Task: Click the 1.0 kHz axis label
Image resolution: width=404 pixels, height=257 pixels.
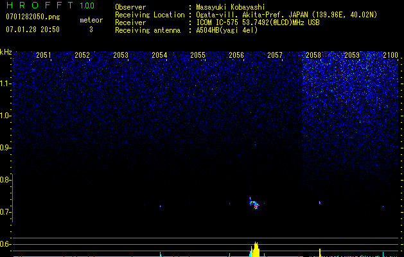Action: [5, 116]
